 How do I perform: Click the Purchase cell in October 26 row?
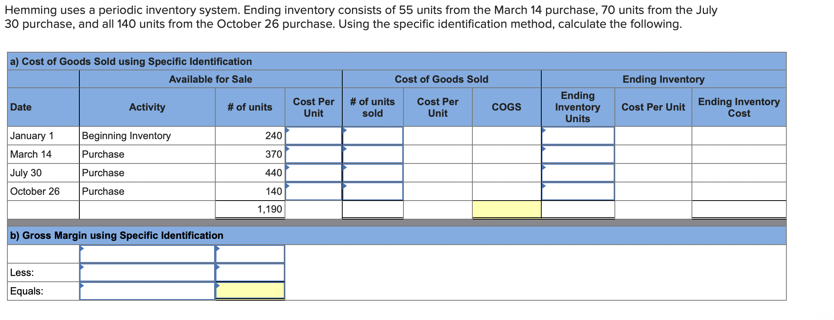pos(147,191)
